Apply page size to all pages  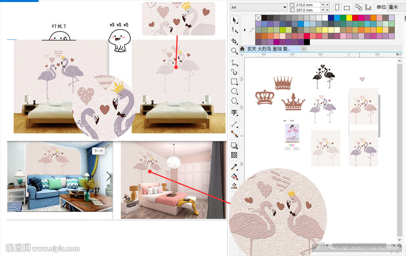358,7
